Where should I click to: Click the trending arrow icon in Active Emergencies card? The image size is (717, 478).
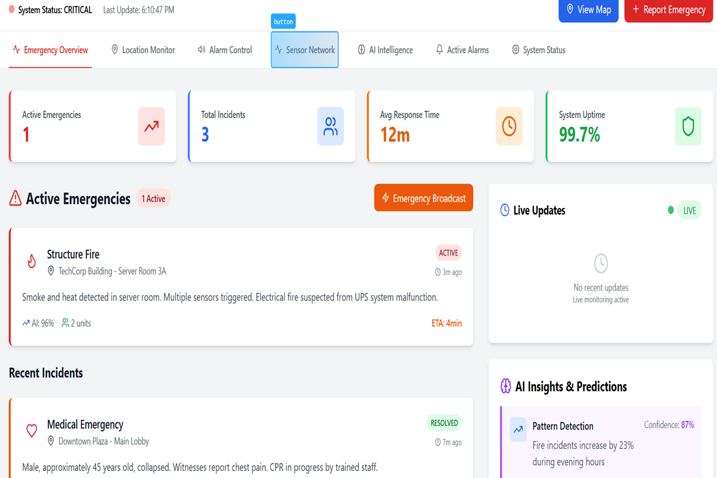click(x=152, y=127)
